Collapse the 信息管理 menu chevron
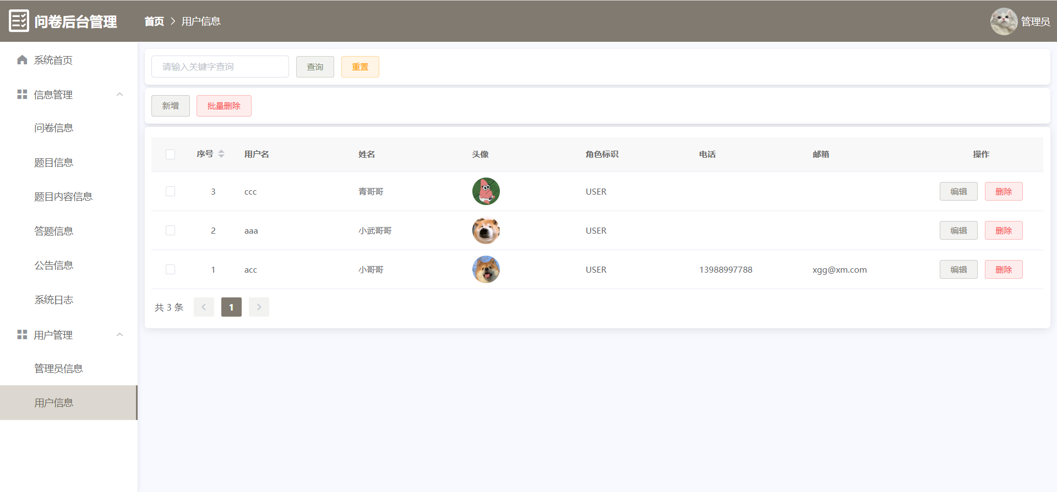The width and height of the screenshot is (1057, 492). pyautogui.click(x=120, y=95)
